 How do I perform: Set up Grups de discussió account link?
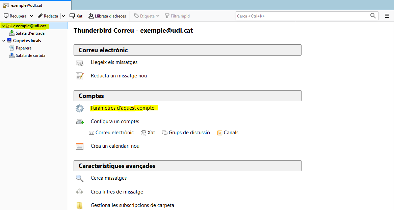pos(189,133)
